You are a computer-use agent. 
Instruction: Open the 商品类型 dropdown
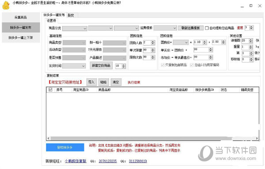coord(74,43)
